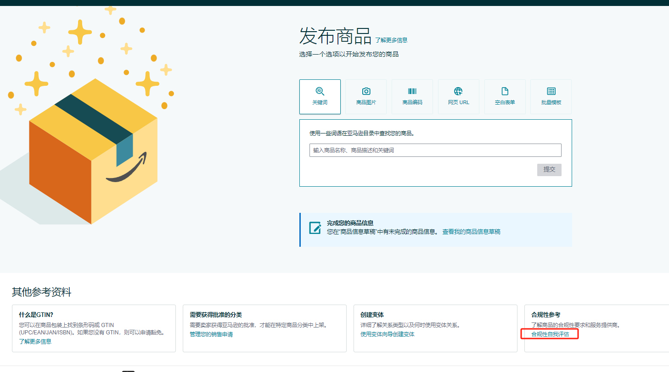
Task: Click the 什么是GTIN? card heading
Action: coord(36,315)
